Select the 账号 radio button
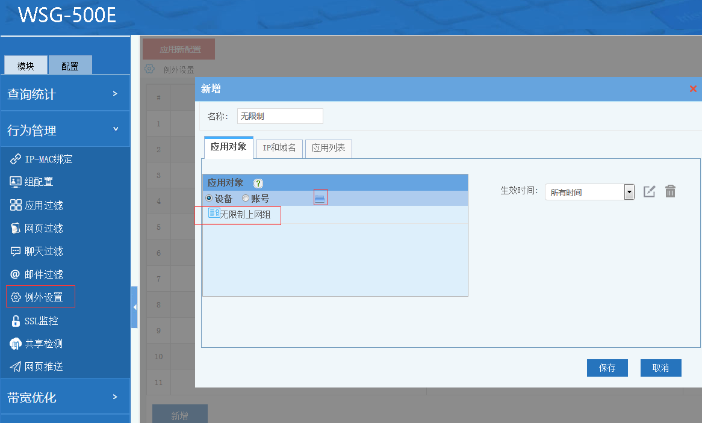The width and height of the screenshot is (702, 423). (x=246, y=198)
